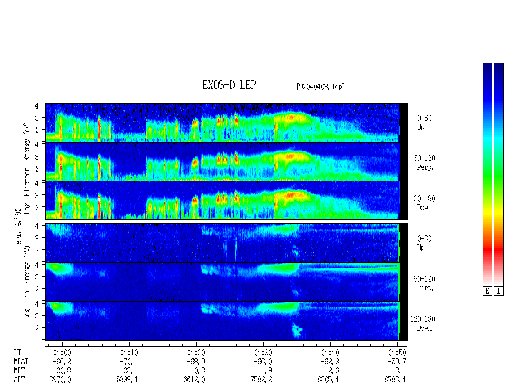Click the ALT value 7582.2
The image size is (505, 391).
click(x=261, y=380)
